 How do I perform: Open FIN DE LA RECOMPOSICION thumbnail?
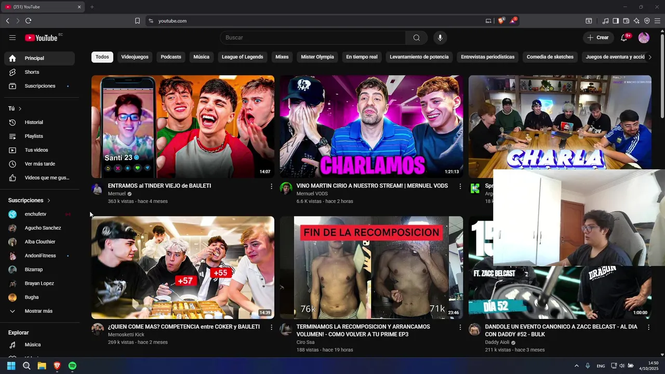click(371, 268)
